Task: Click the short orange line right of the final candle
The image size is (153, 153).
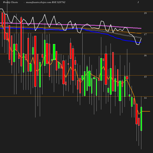Action: [x=146, y=111]
